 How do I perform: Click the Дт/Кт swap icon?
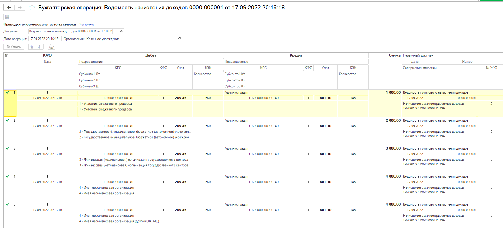coord(52,47)
